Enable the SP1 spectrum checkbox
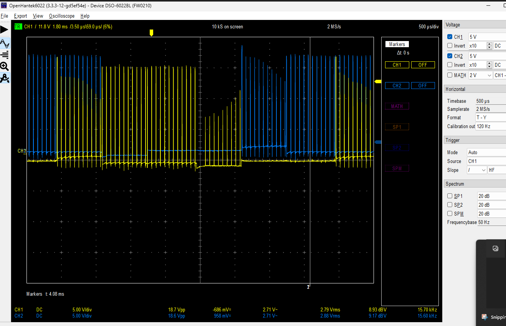 (x=450, y=196)
